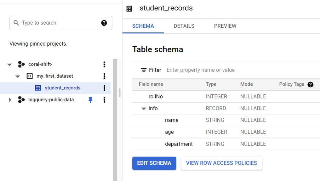
Task: Click the Table schema heading
Action: [x=158, y=49]
